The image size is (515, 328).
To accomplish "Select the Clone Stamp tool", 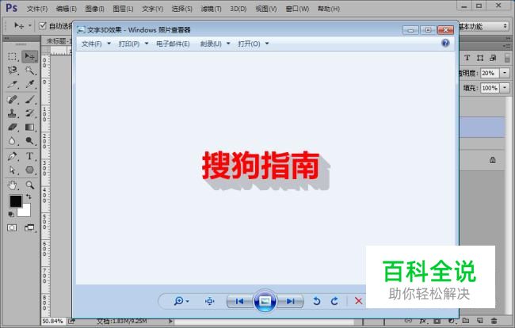I will pos(12,113).
